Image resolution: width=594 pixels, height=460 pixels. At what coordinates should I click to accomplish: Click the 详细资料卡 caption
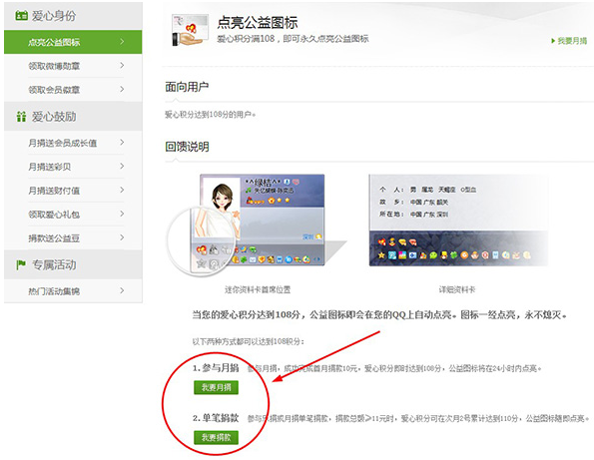[x=457, y=290]
